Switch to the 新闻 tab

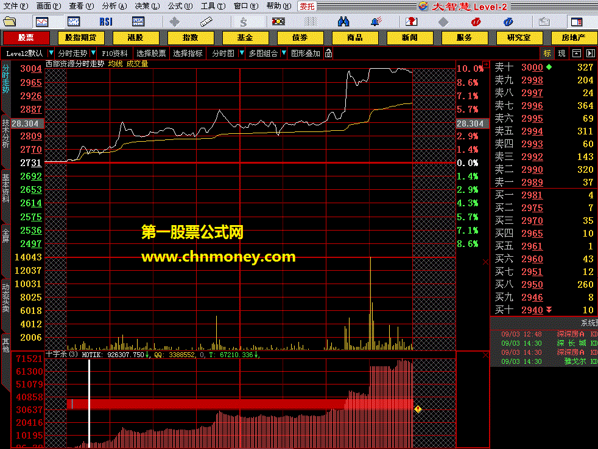click(x=410, y=38)
